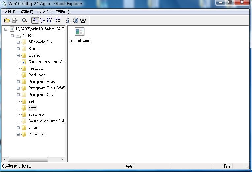Select the $Recycle.Bin label
The height and width of the screenshot is (172, 252).
point(40,42)
